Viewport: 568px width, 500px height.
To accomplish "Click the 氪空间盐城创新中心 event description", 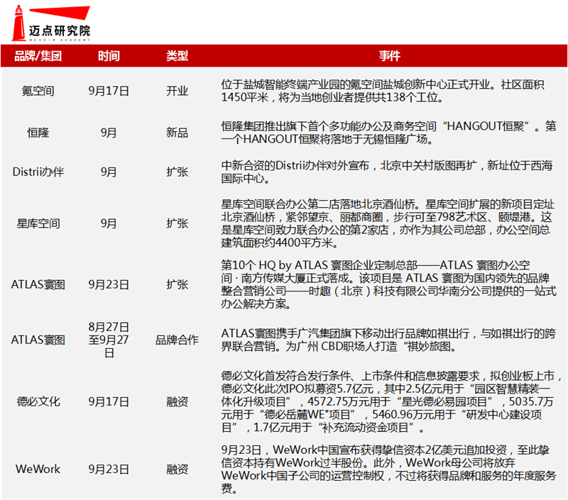I will point(389,91).
